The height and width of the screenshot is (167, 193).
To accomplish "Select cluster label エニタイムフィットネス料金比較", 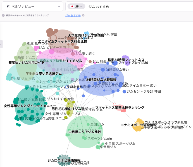I will [x=63, y=41].
